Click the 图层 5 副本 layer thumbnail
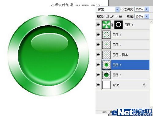Image resolution: width=153 pixels, height=116 pixels. tap(106, 55)
